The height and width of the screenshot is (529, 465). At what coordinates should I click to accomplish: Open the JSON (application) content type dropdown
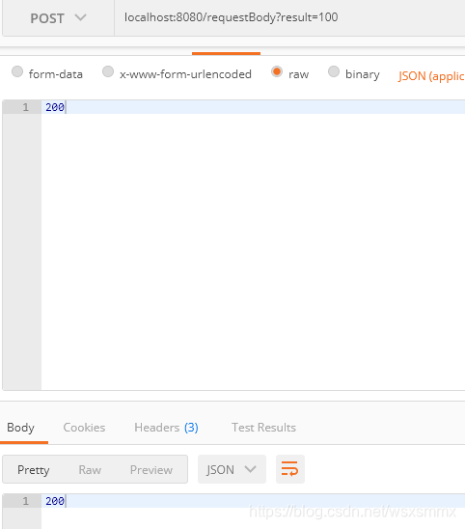click(431, 76)
